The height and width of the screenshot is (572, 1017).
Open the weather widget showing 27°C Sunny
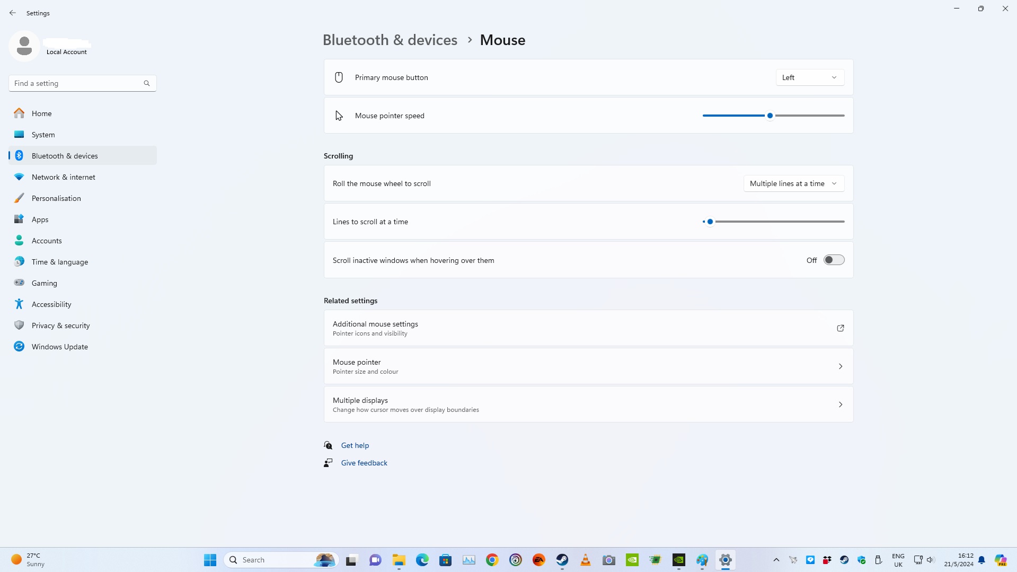tap(29, 560)
